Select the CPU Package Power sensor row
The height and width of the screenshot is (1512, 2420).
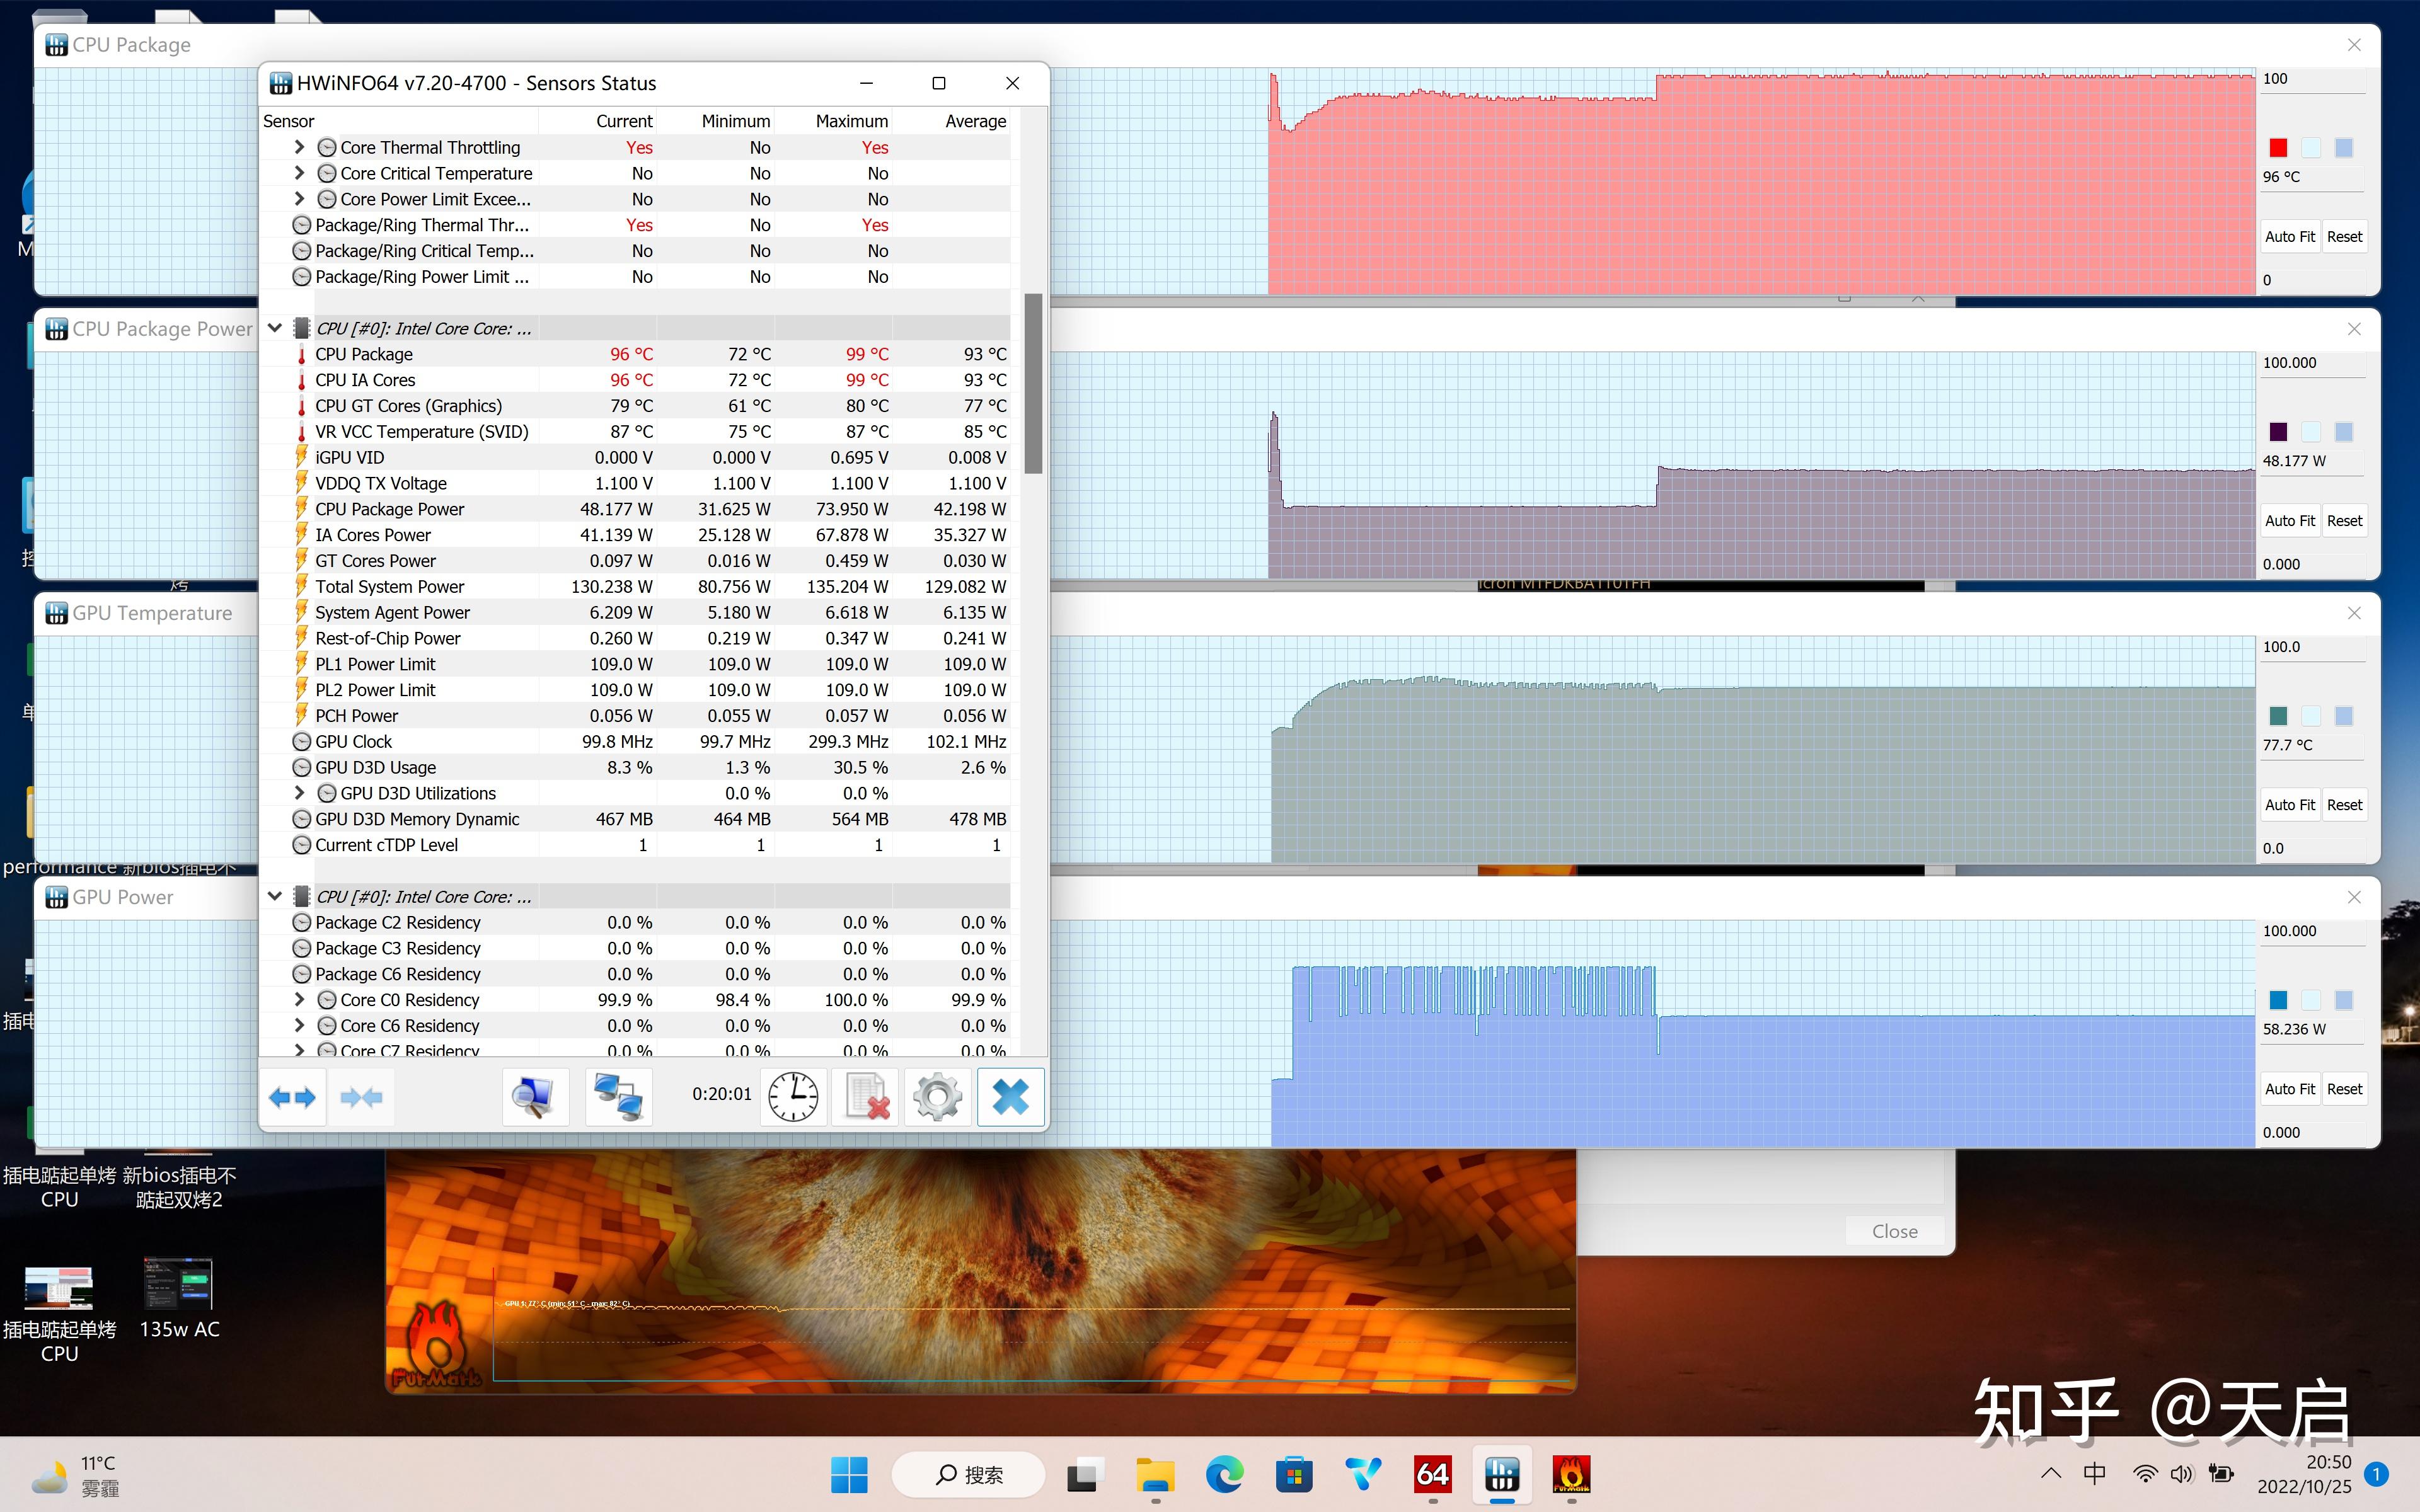635,509
